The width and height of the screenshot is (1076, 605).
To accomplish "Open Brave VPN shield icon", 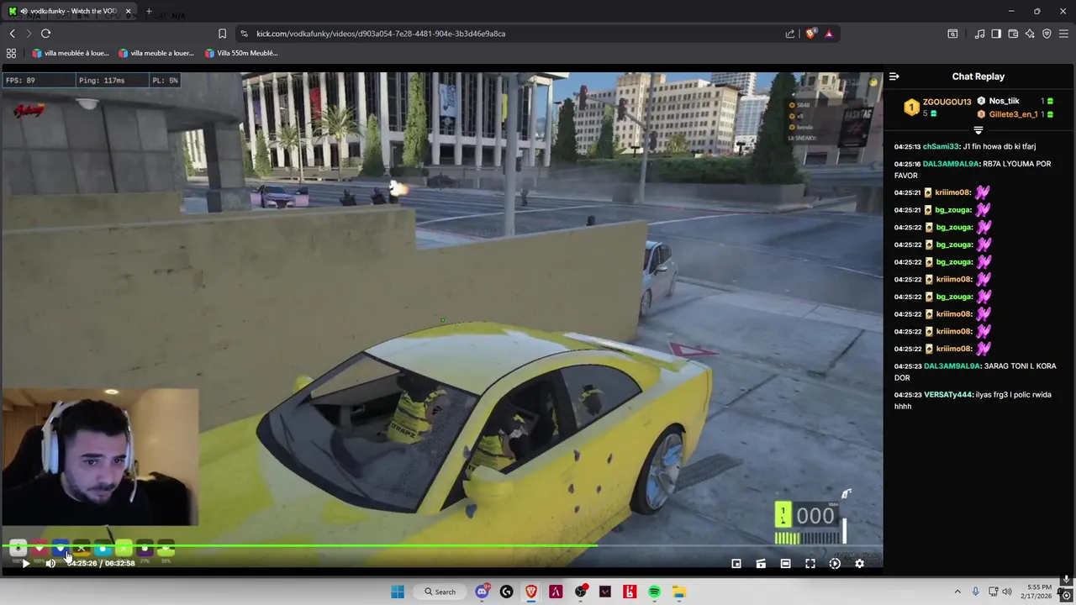I will pyautogui.click(x=1047, y=34).
